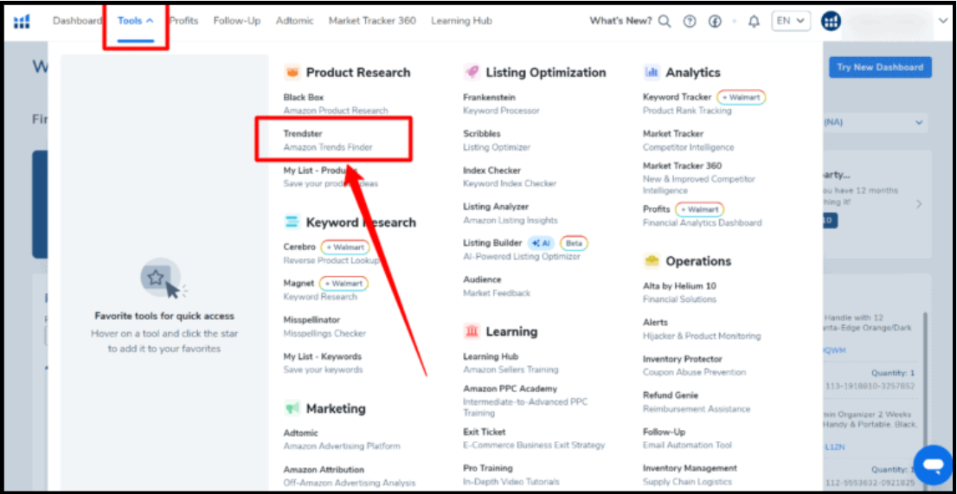This screenshot has width=957, height=494.
Task: Go to the Adtomic tab
Action: click(294, 21)
